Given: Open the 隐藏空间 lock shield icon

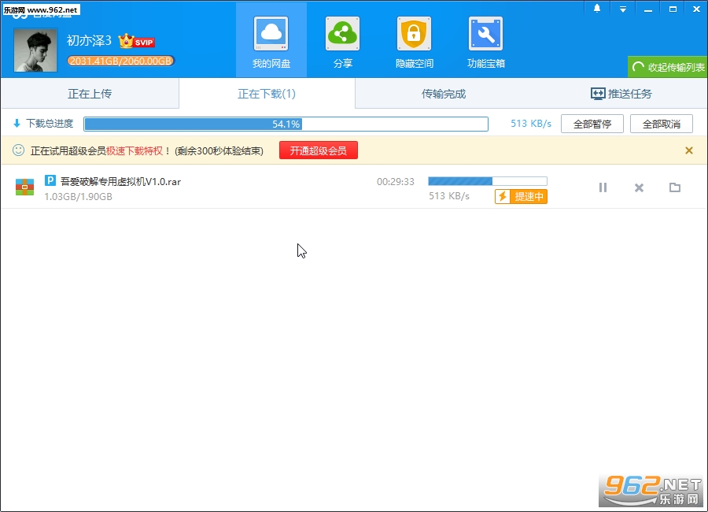Looking at the screenshot, I should coord(414,34).
